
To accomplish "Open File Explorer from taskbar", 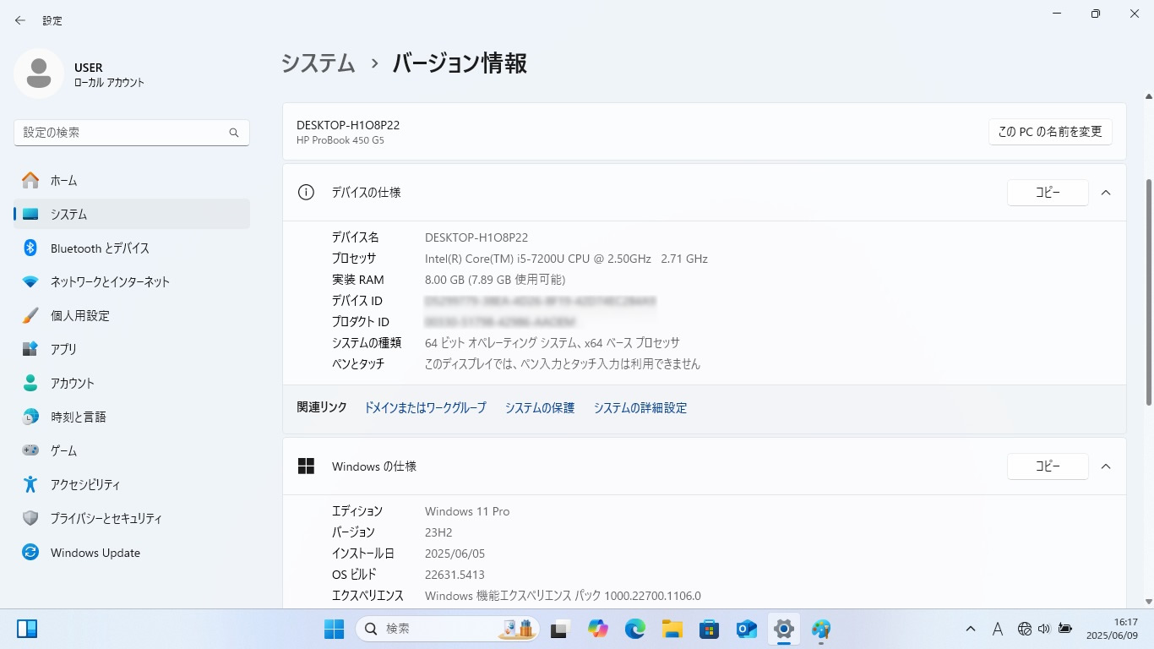I will click(672, 629).
